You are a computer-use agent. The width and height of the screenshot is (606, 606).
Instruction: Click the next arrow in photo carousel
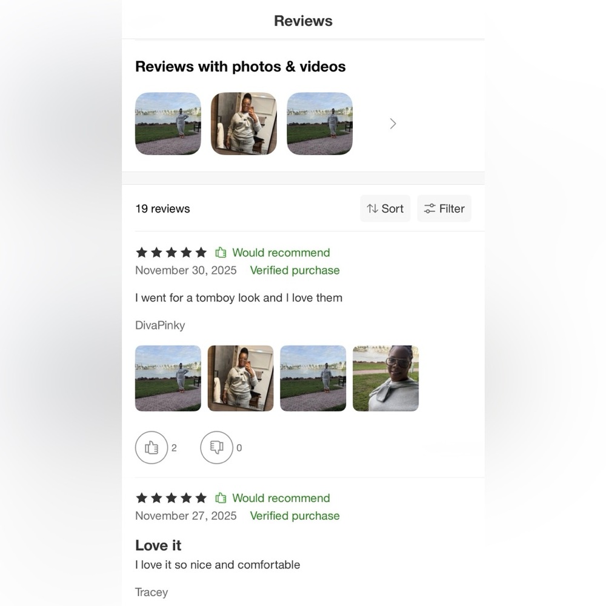coord(393,124)
